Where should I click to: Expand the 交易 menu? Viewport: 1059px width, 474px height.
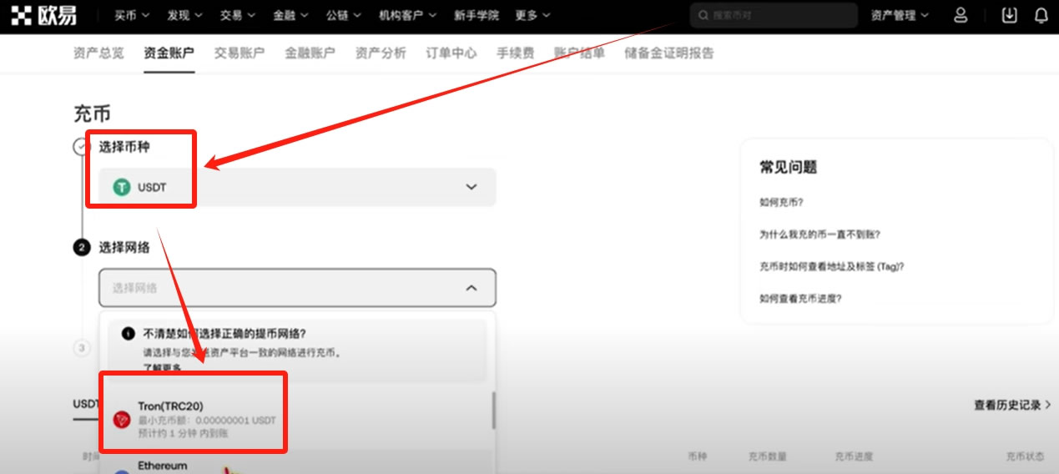[x=238, y=15]
